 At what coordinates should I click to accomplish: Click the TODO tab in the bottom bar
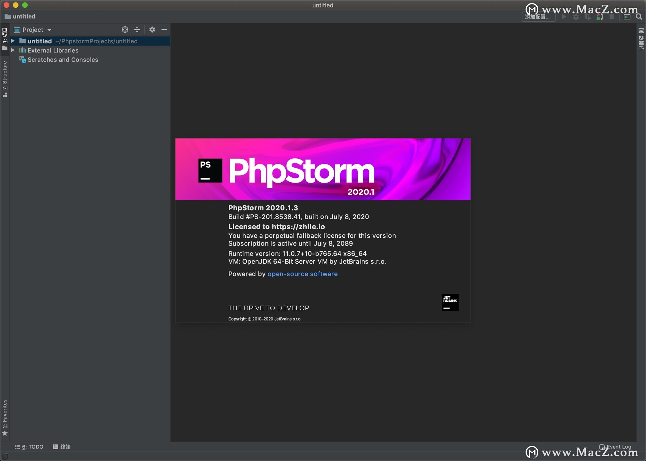[28, 446]
